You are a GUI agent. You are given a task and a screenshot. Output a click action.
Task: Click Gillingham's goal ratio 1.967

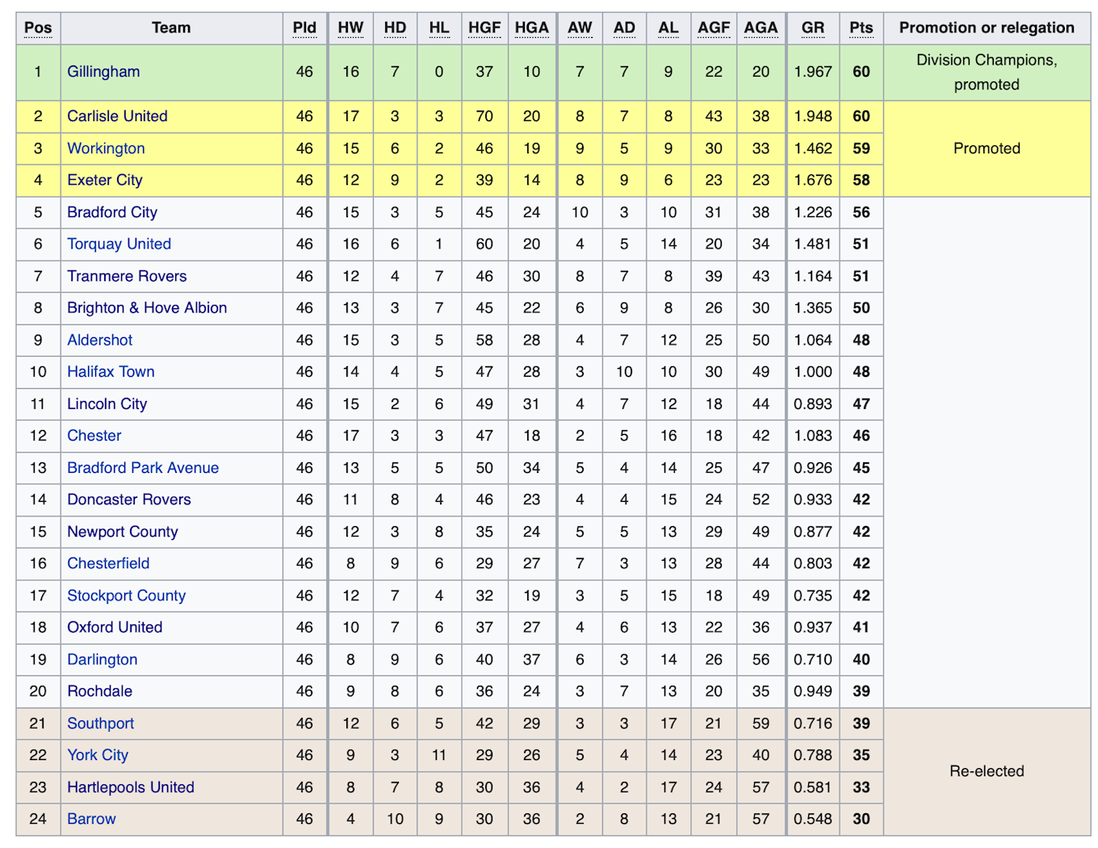(813, 72)
